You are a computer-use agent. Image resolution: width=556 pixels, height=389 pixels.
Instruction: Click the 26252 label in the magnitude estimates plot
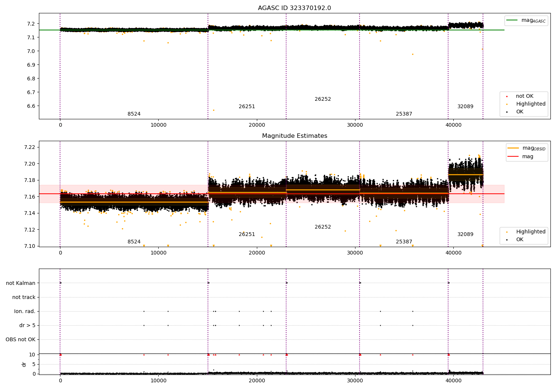[323, 227]
